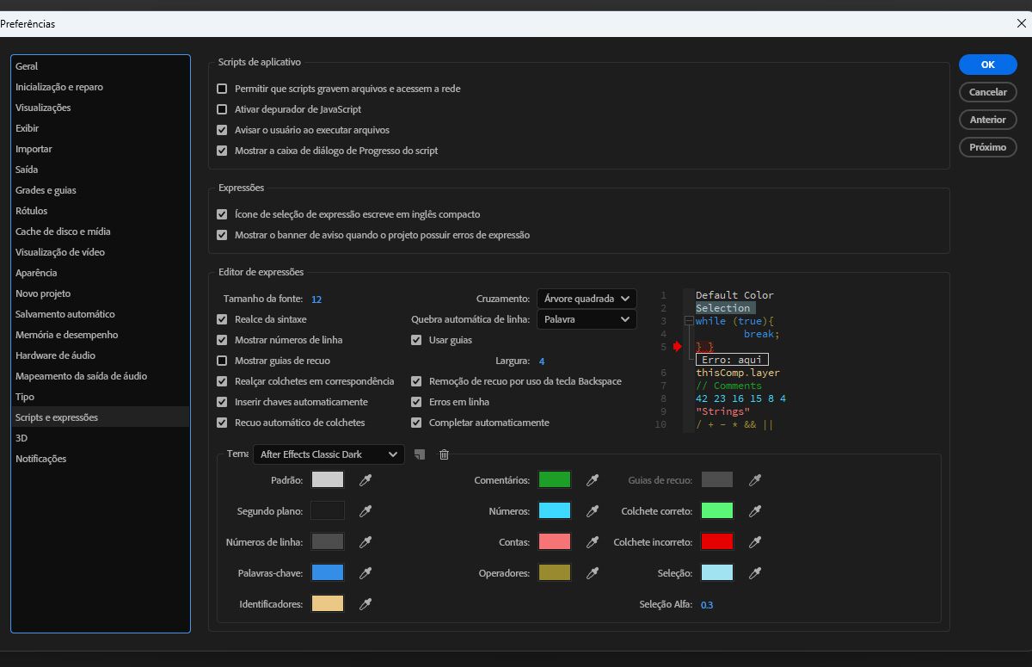Screen dimensions: 1032x667
Task: Toggle Ícone de seleção de expressão inglês compacto
Action: coord(222,214)
